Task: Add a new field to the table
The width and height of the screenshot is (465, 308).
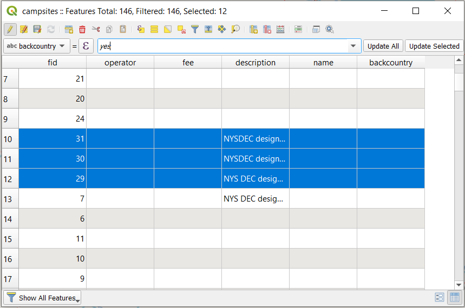Action: click(x=253, y=29)
